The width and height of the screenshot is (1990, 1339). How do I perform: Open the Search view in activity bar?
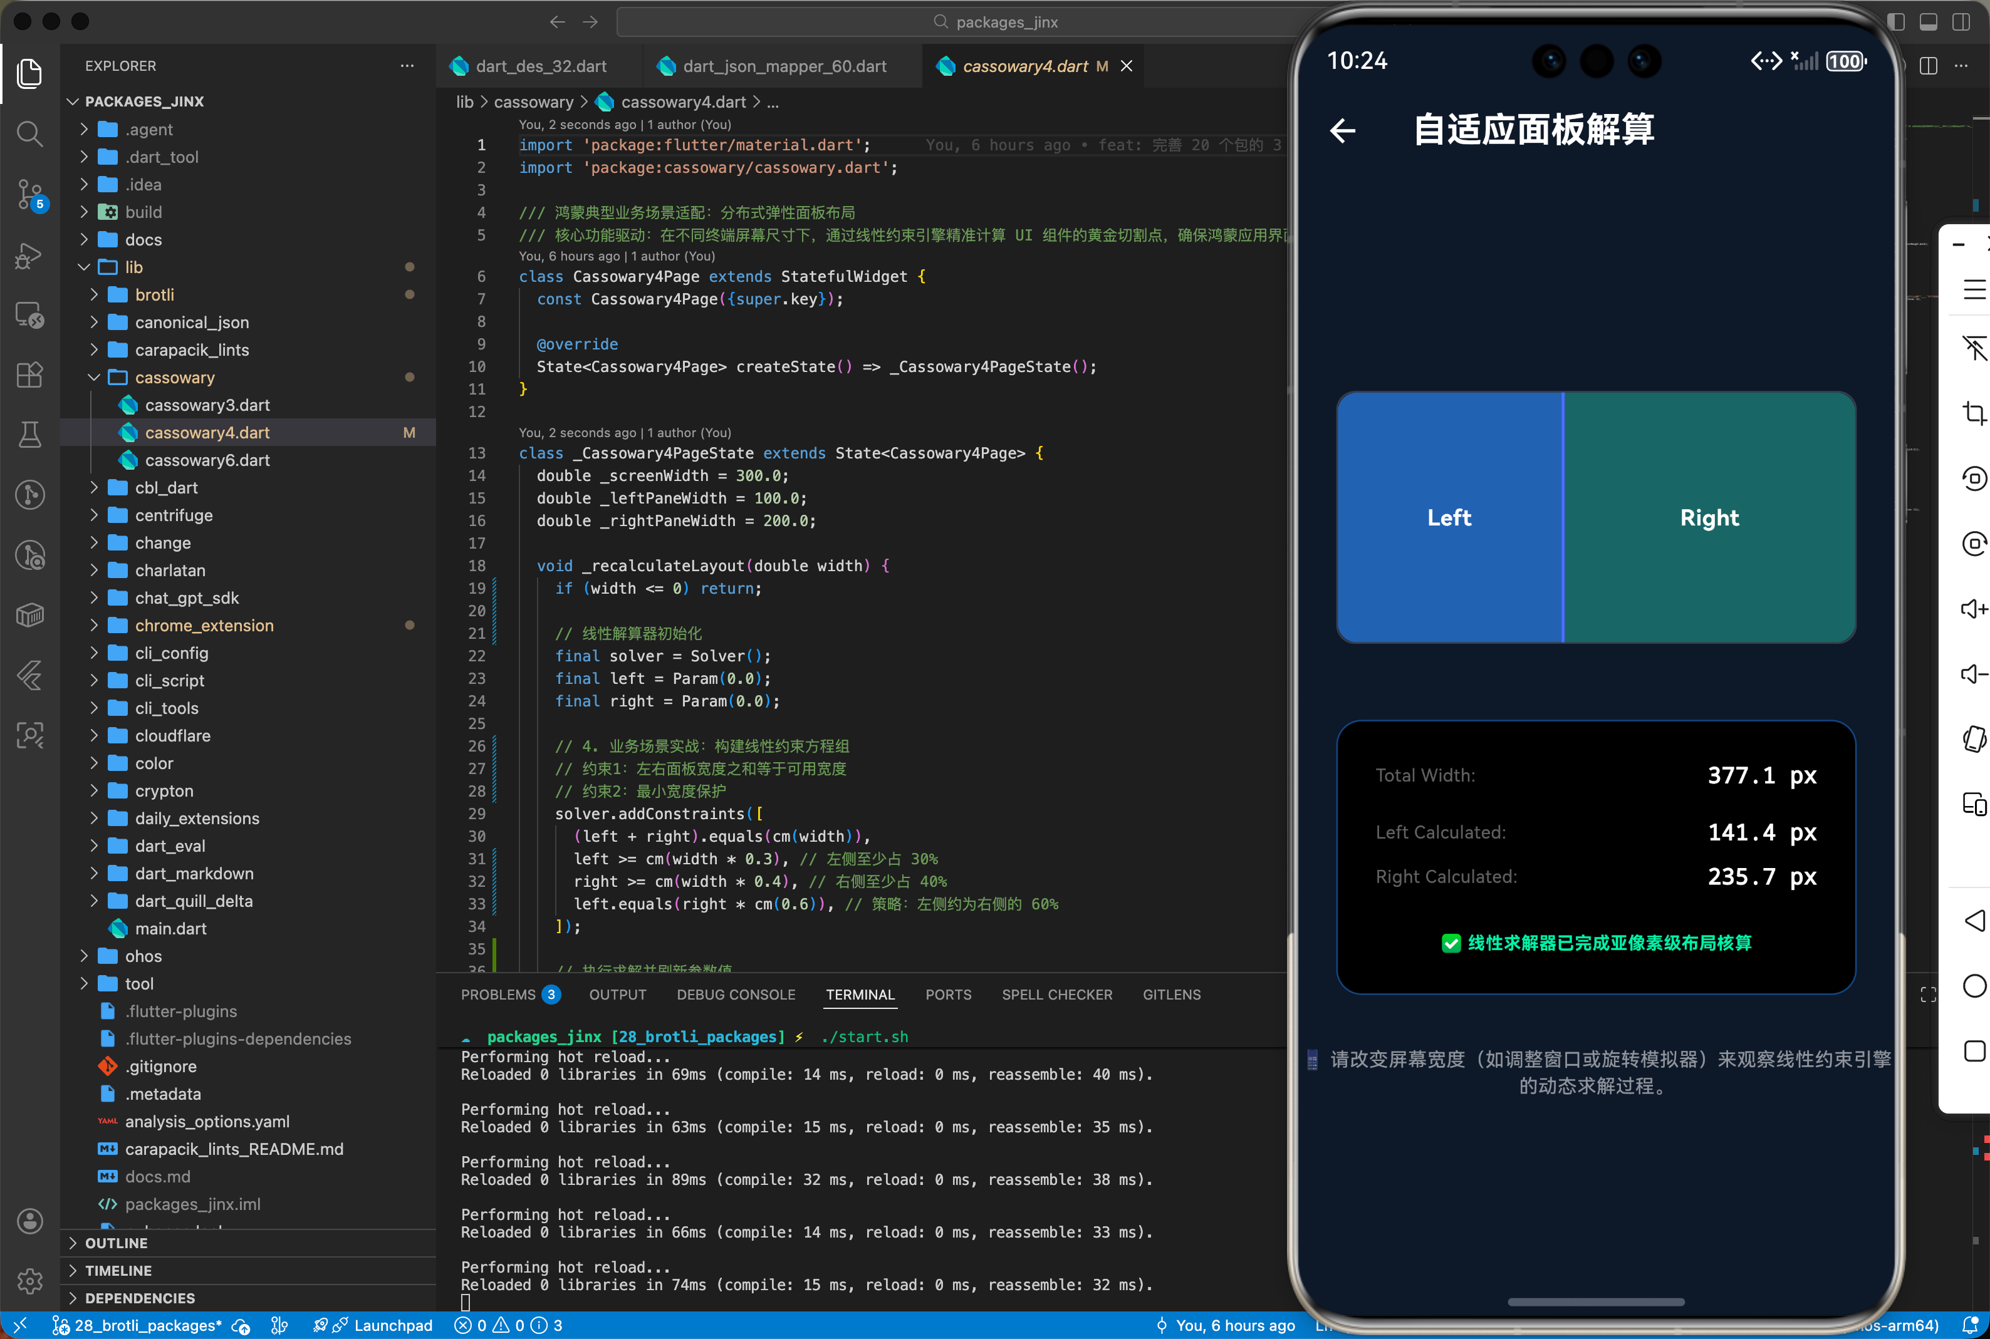coord(30,133)
